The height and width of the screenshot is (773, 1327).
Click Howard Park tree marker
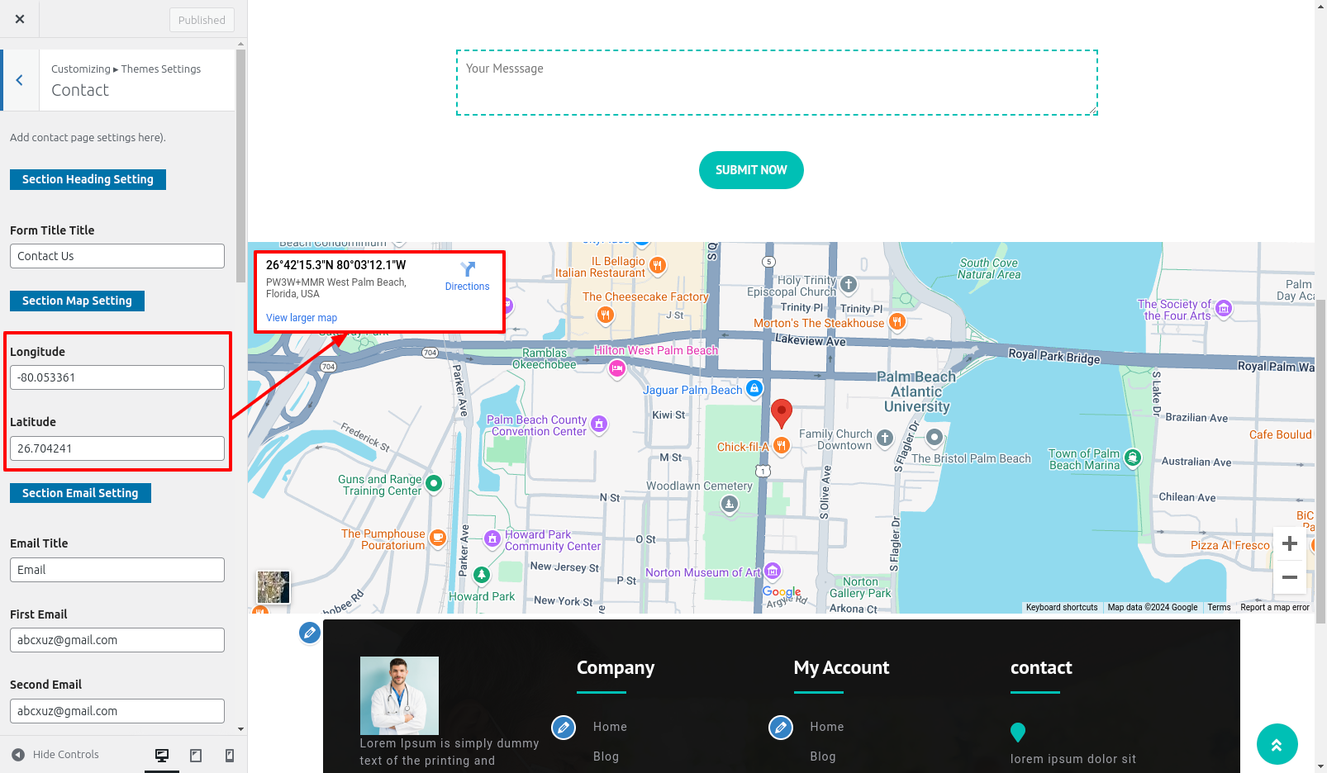click(482, 575)
